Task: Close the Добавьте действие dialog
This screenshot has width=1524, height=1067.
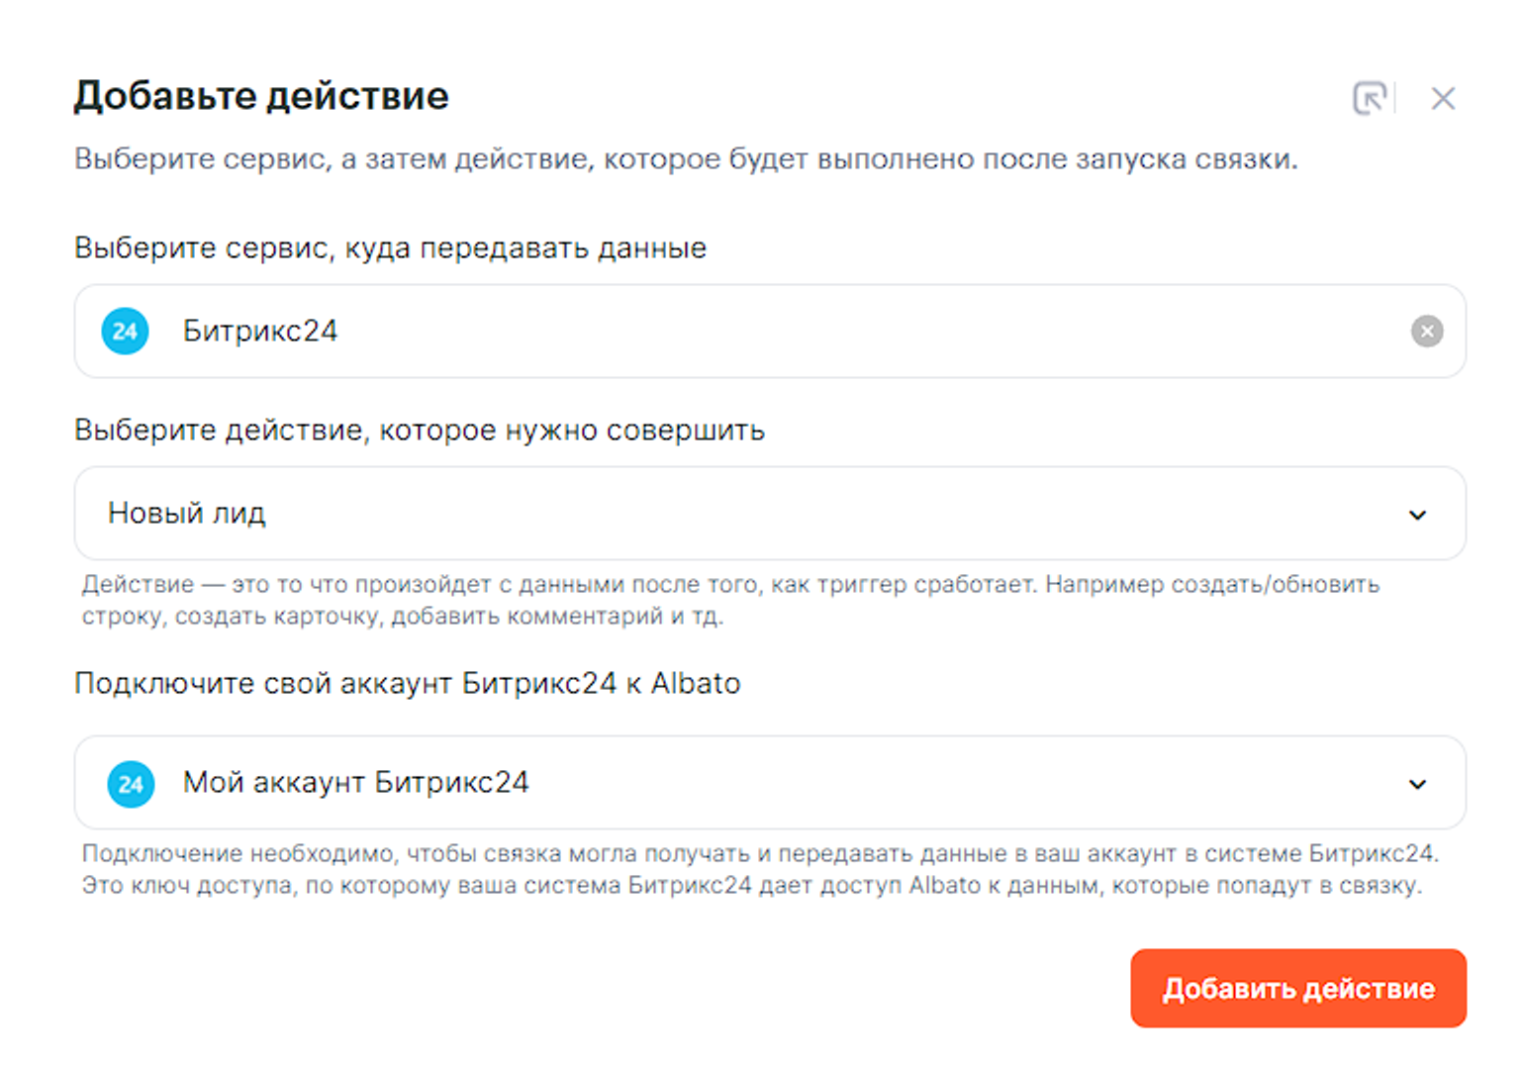Action: point(1443,98)
